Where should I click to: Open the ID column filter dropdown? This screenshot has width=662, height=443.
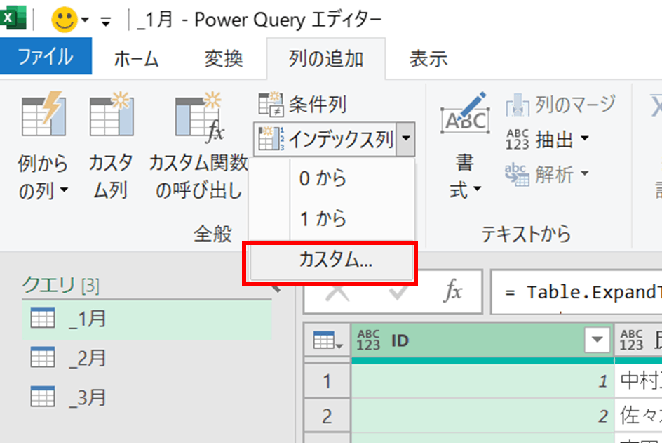point(597,339)
